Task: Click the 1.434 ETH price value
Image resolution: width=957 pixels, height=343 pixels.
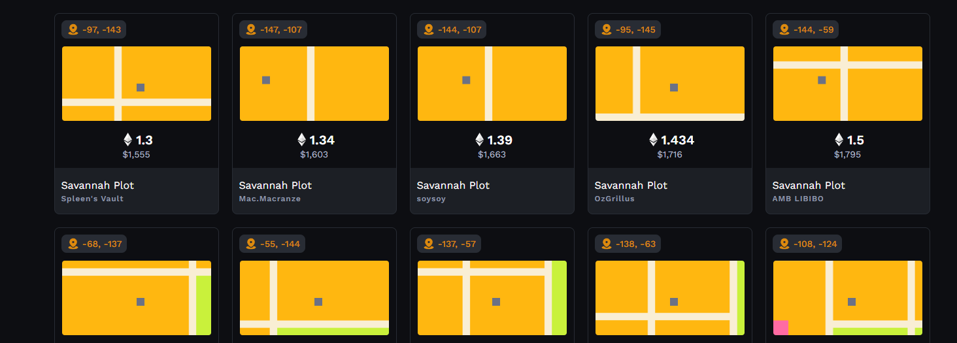Action: [678, 140]
